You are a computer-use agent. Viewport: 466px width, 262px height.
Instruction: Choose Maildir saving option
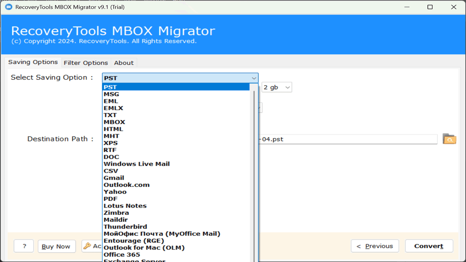point(176,219)
